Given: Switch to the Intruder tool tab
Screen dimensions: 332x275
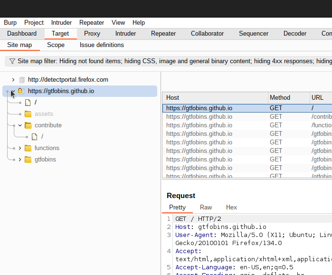Looking at the screenshot, I should 125,34.
